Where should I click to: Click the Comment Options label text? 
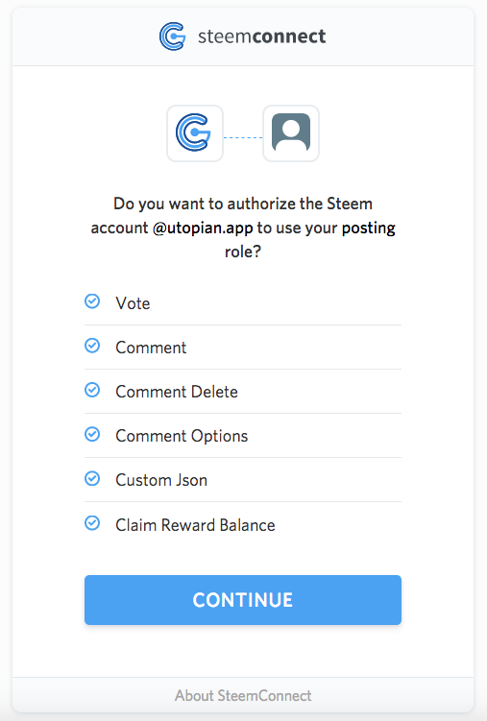[x=182, y=436]
